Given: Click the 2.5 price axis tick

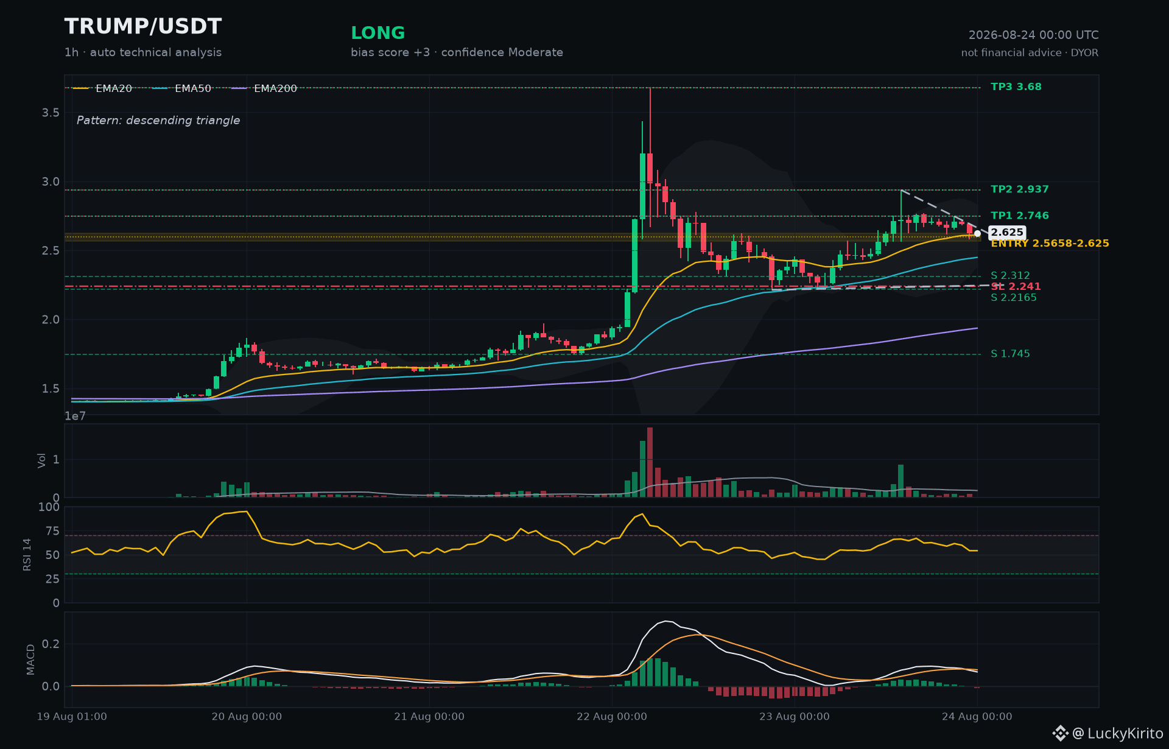Looking at the screenshot, I should click(51, 251).
